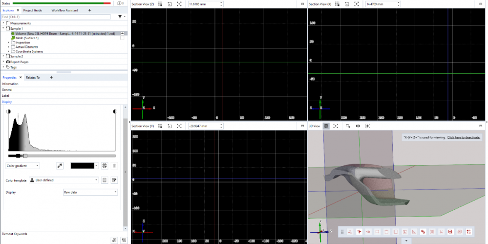Click the trash delete icon in Display properties
Image resolution: width=488 pixels, height=244 pixels.
click(x=114, y=166)
